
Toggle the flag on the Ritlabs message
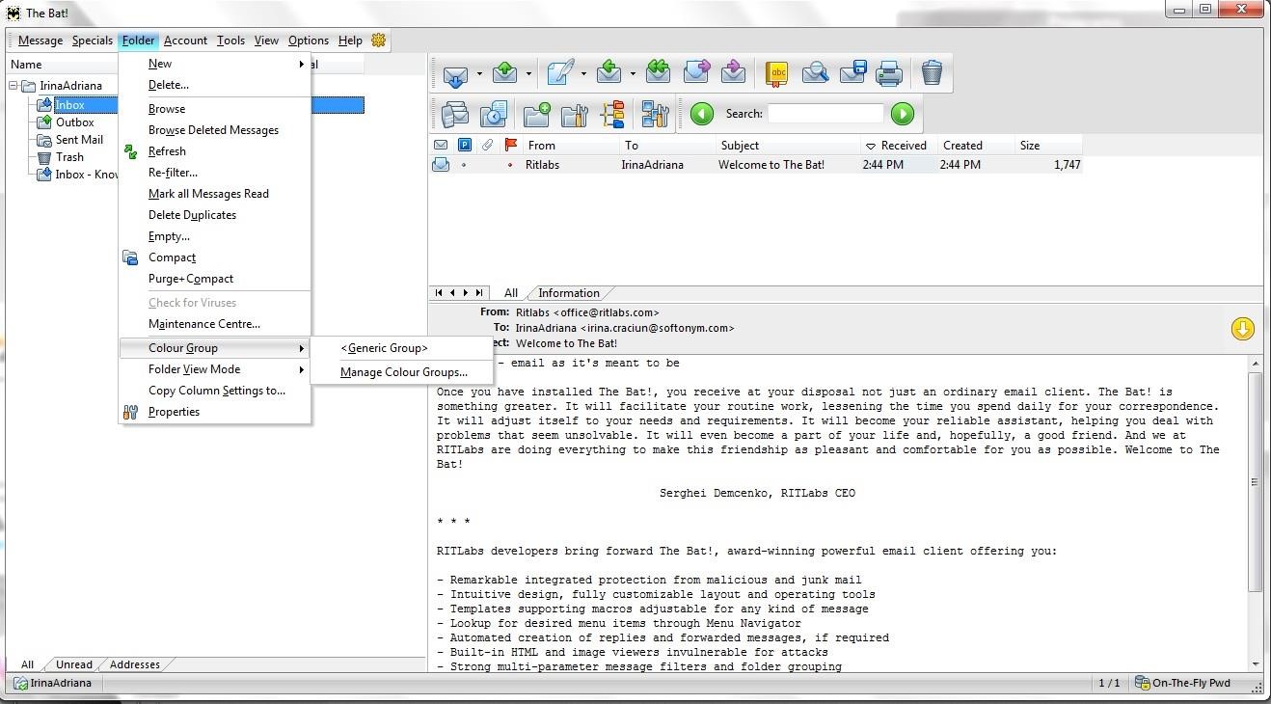pos(510,165)
